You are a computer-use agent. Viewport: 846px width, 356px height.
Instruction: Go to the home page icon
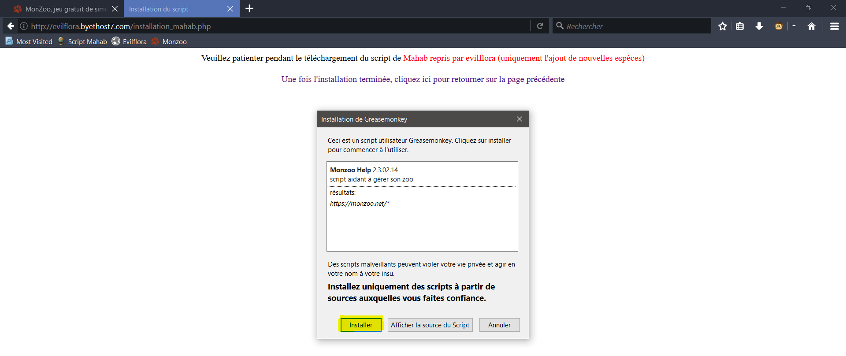[x=812, y=26]
